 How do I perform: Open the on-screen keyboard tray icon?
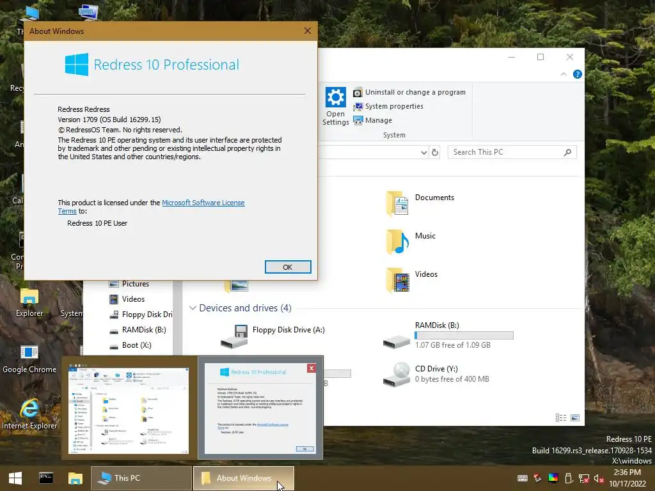click(522, 478)
